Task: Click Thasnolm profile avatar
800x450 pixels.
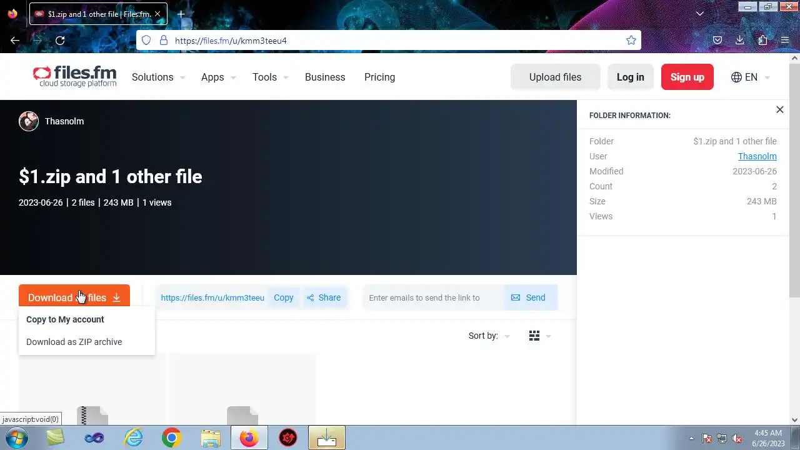Action: tap(29, 121)
